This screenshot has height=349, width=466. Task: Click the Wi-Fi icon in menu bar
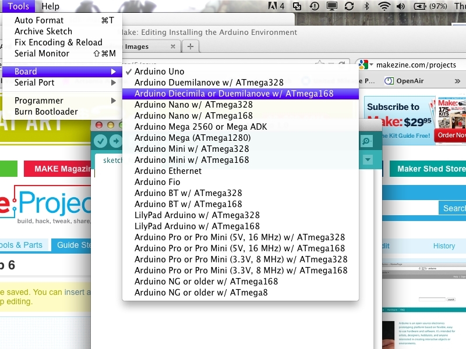pos(384,6)
